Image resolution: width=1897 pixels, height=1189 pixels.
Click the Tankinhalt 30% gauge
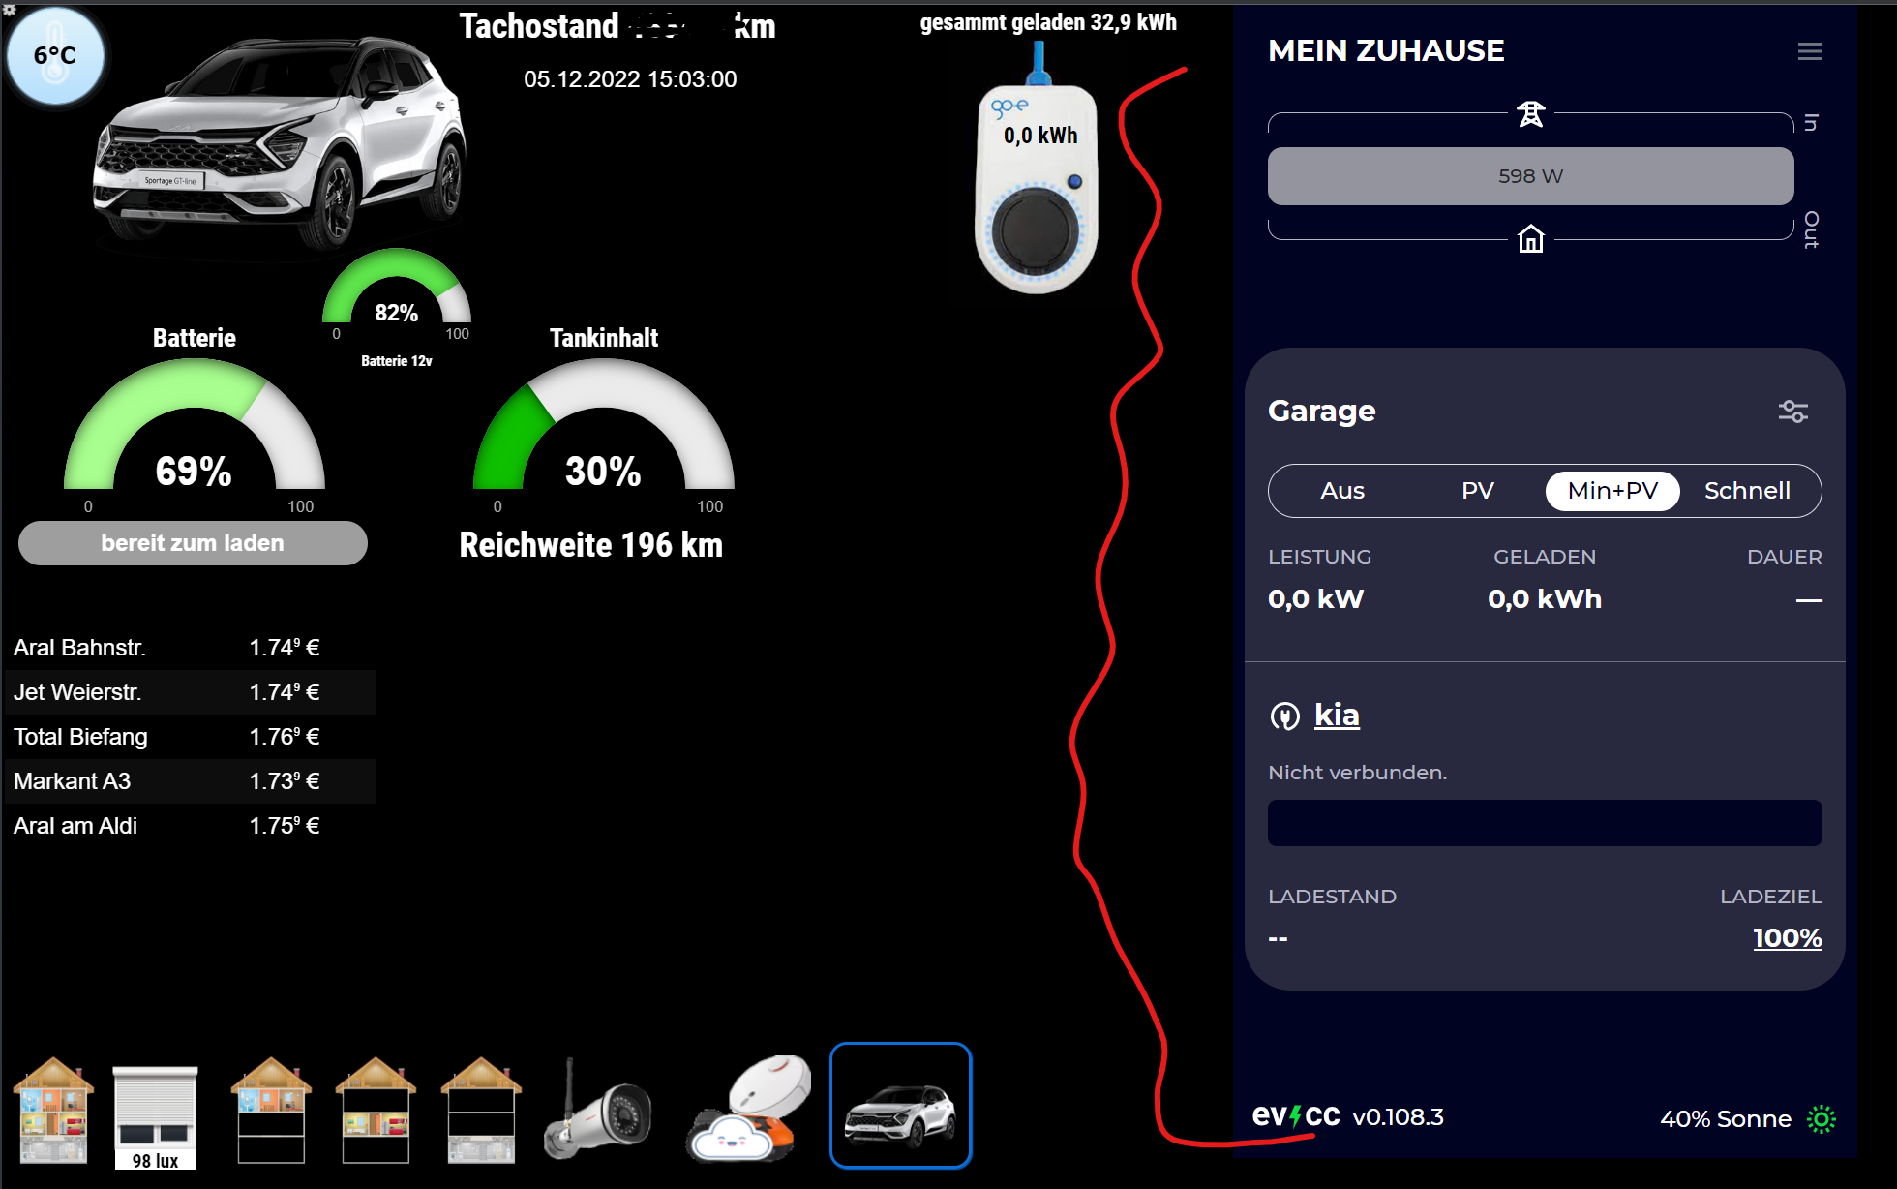point(603,426)
